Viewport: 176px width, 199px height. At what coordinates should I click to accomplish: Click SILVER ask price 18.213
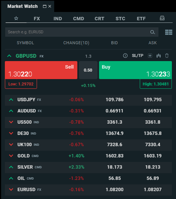153,167
